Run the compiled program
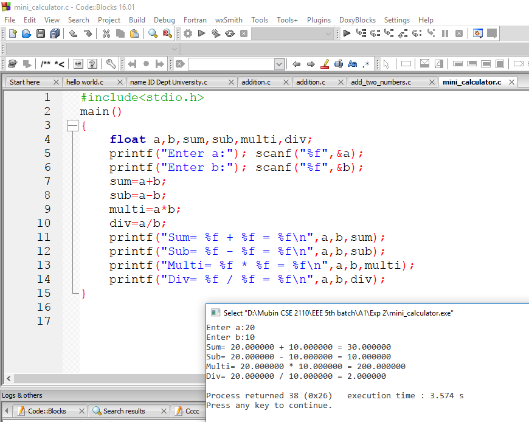Viewport: 529px width, 422px height. [201, 33]
